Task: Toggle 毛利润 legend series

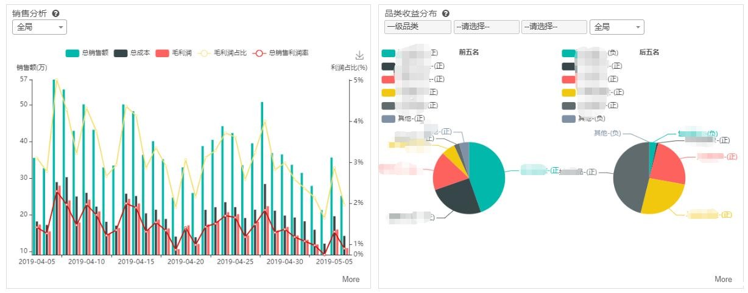Action: (x=174, y=53)
